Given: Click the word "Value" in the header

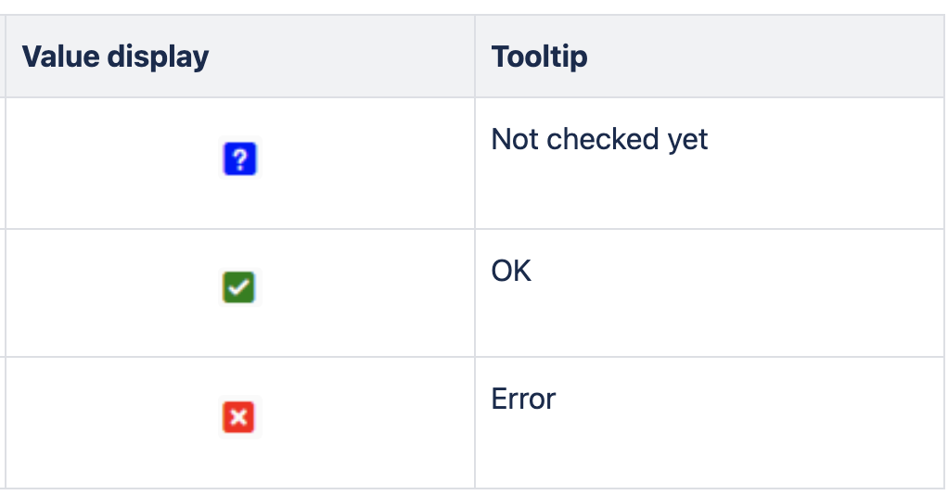Looking at the screenshot, I should point(60,57).
